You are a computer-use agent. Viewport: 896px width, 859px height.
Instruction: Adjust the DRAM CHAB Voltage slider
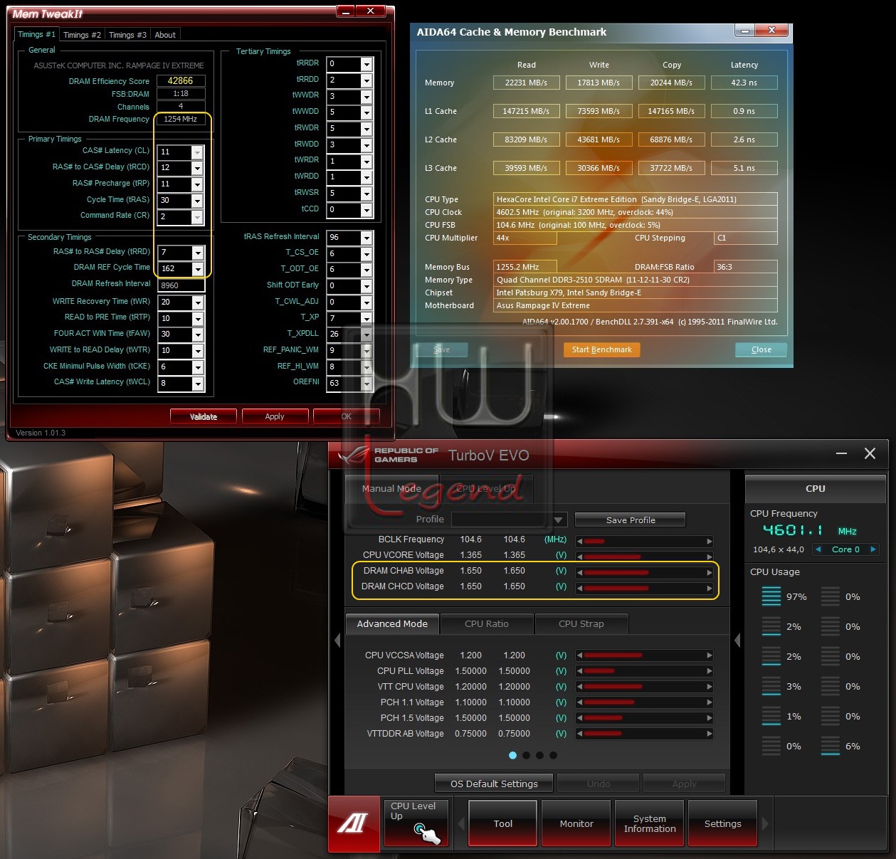coord(644,572)
